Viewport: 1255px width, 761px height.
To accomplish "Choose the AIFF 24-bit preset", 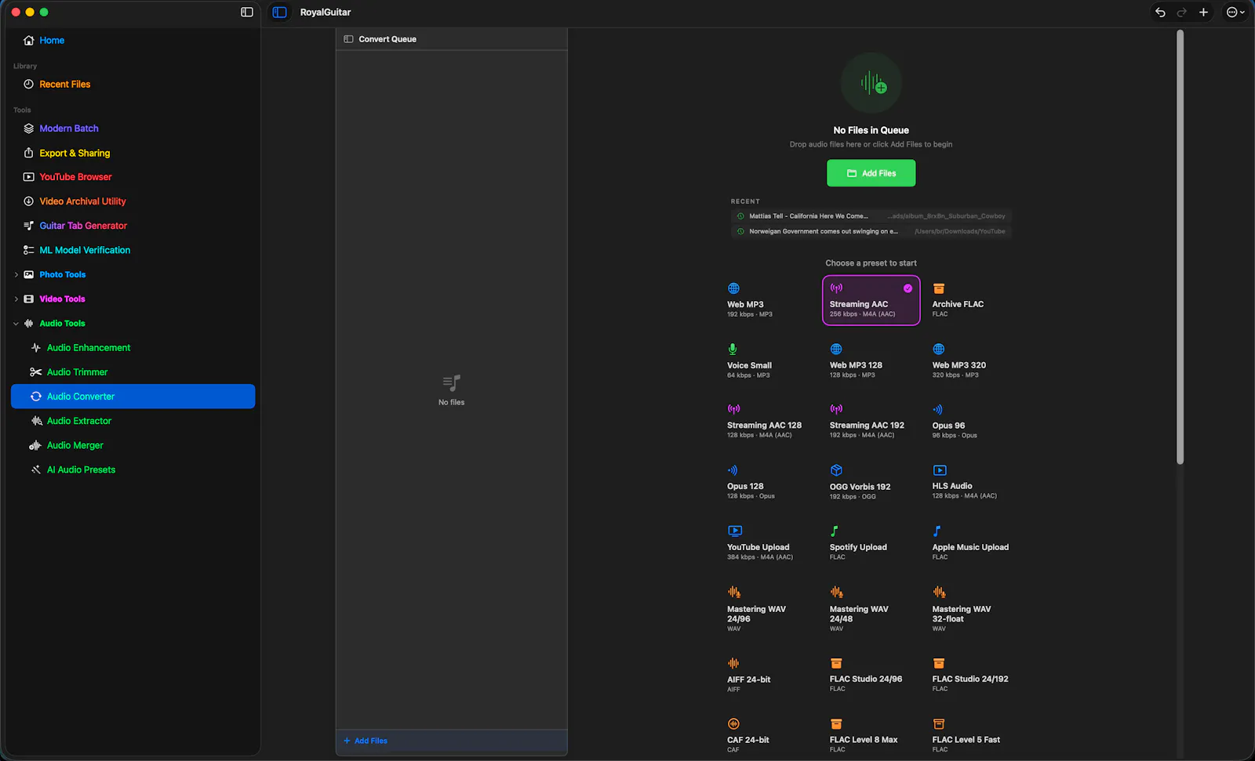I will pyautogui.click(x=769, y=675).
